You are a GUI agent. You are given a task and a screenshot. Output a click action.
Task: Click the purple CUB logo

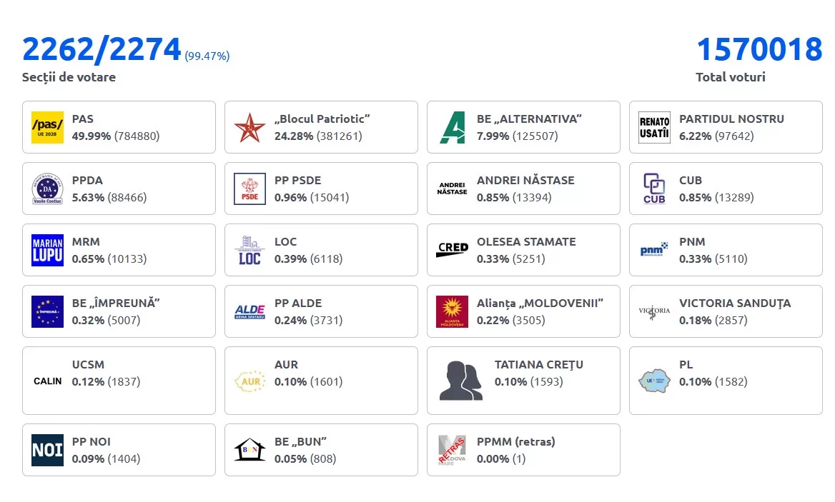point(654,189)
